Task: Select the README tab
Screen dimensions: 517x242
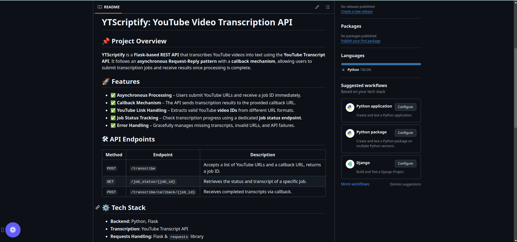Action: point(109,7)
